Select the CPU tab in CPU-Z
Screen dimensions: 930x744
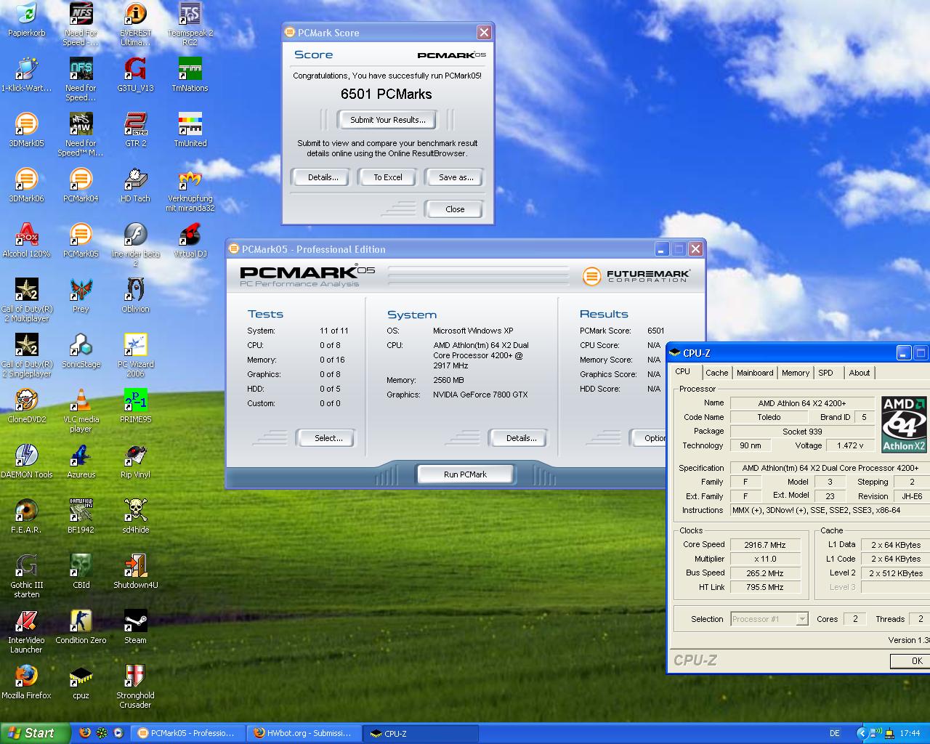[x=683, y=371]
